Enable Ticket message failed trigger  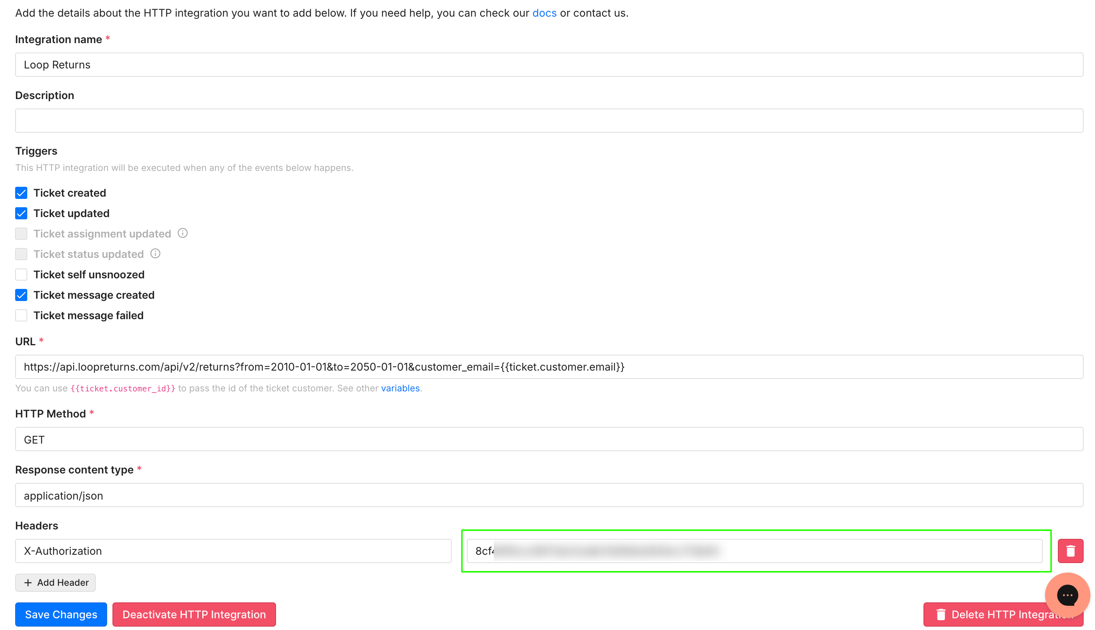(x=21, y=315)
